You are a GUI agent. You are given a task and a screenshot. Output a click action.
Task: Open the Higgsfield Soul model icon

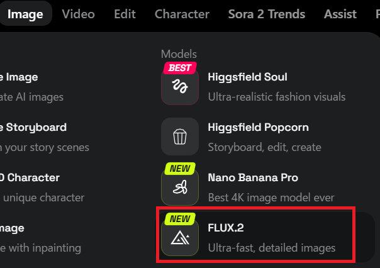(x=180, y=87)
